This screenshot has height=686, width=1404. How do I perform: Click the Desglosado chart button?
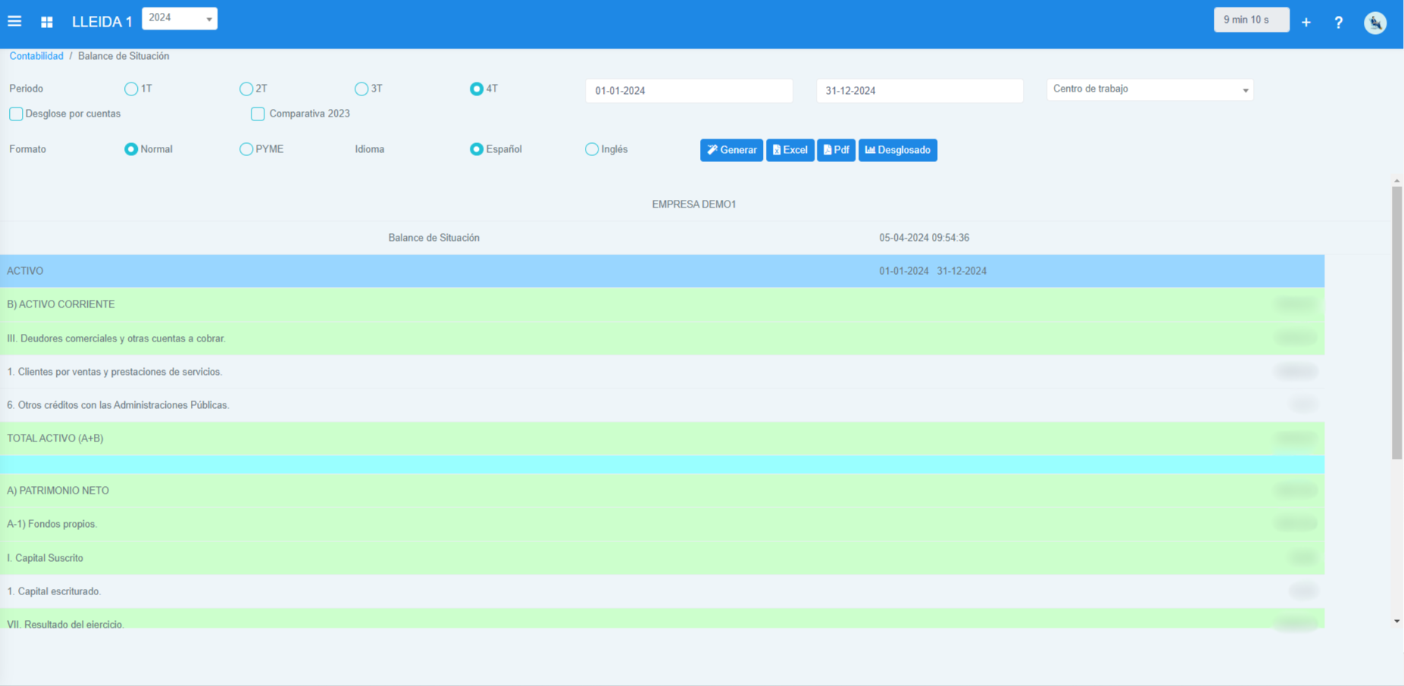coord(897,150)
